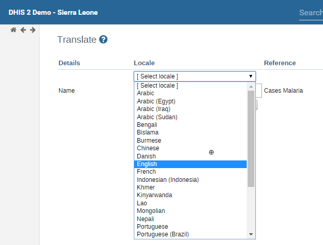Viewport: 323px width, 245px height.
Task: Click the Search field in header
Action: (310, 13)
